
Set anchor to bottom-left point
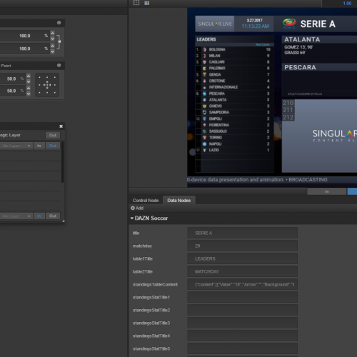(39, 92)
